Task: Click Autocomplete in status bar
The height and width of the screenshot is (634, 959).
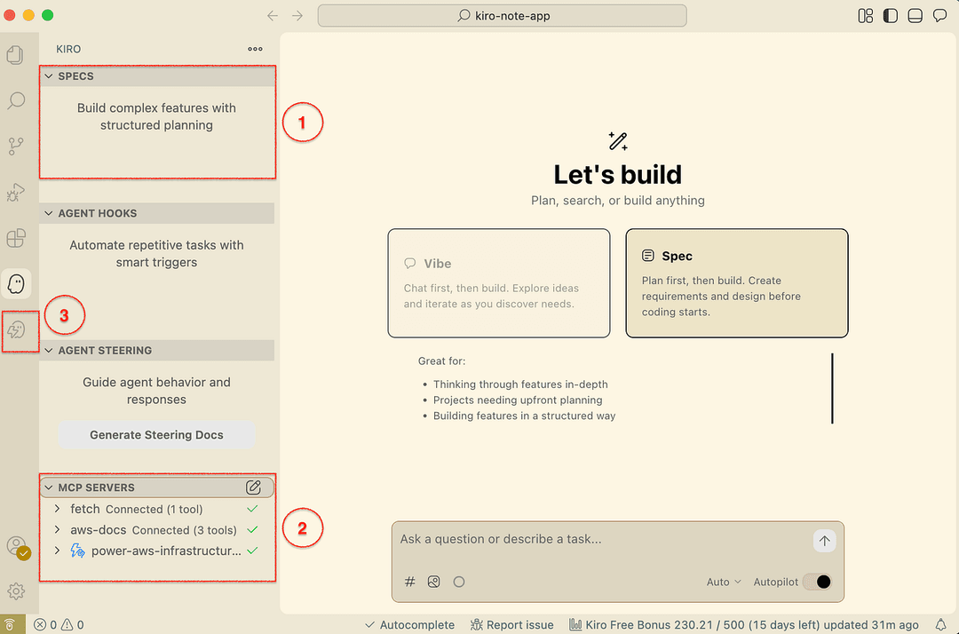Action: click(x=409, y=625)
